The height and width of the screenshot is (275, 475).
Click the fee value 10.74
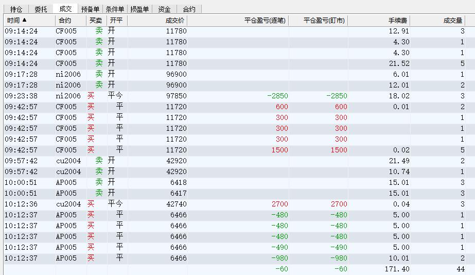(399, 172)
